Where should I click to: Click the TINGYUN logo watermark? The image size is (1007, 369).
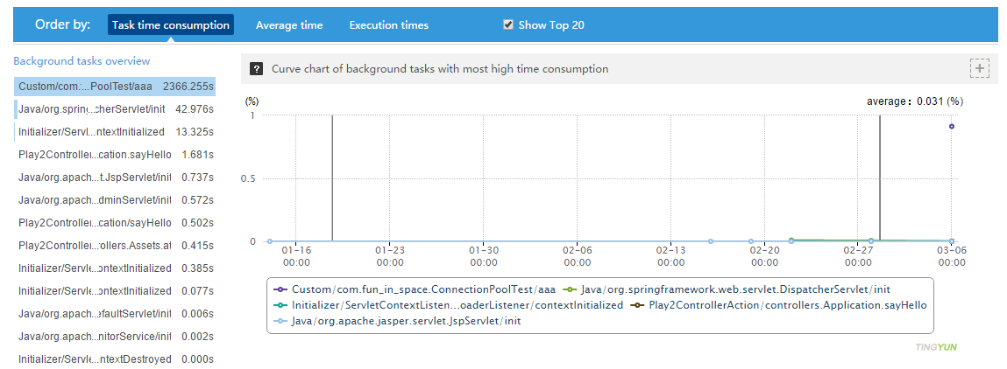936,347
